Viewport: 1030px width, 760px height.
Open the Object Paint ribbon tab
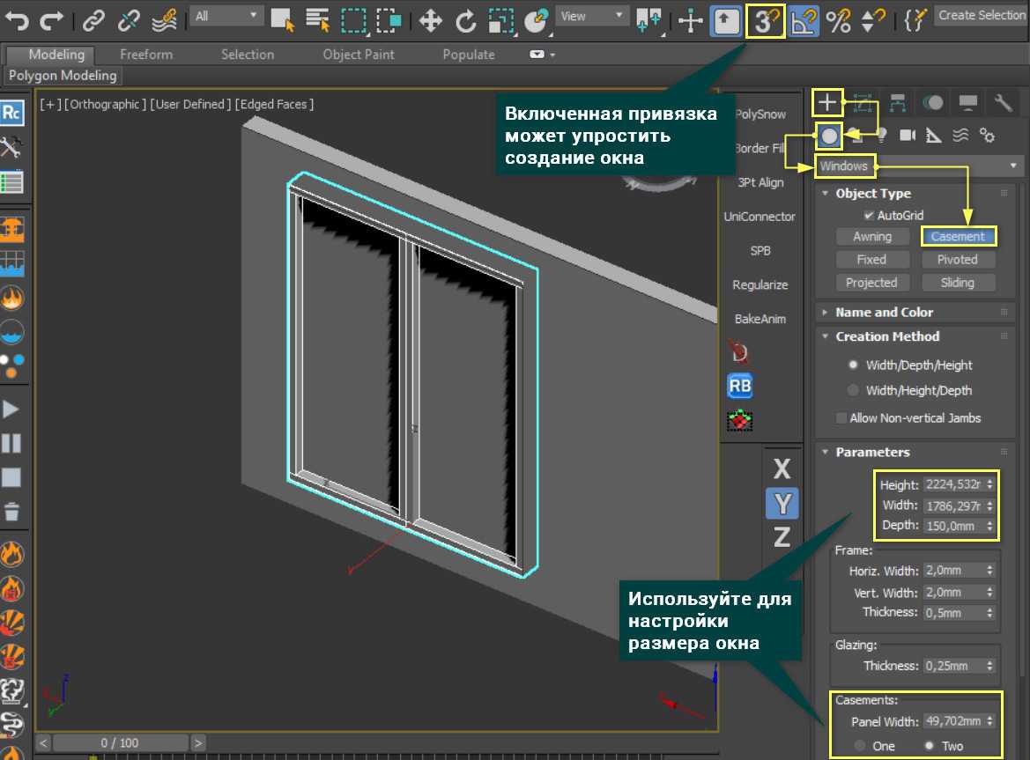point(359,55)
